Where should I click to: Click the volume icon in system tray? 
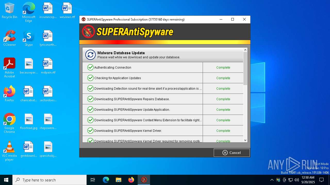click(297, 180)
